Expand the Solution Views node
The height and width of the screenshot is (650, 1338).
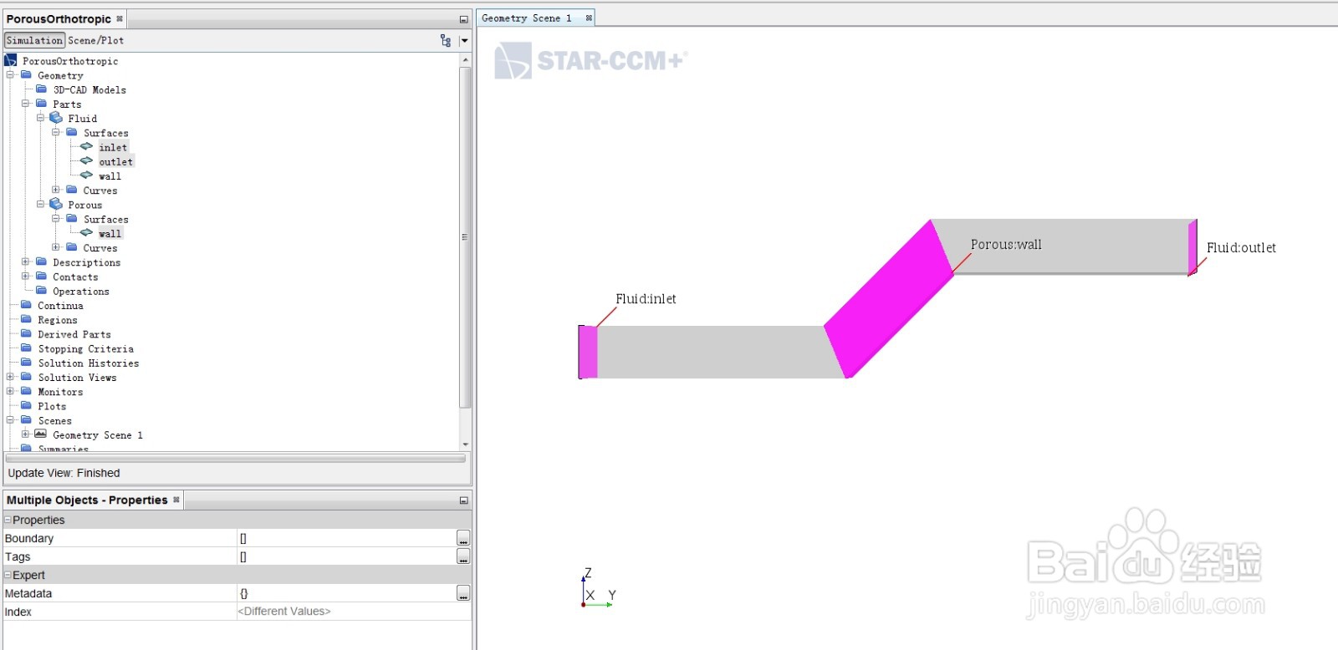coord(10,377)
